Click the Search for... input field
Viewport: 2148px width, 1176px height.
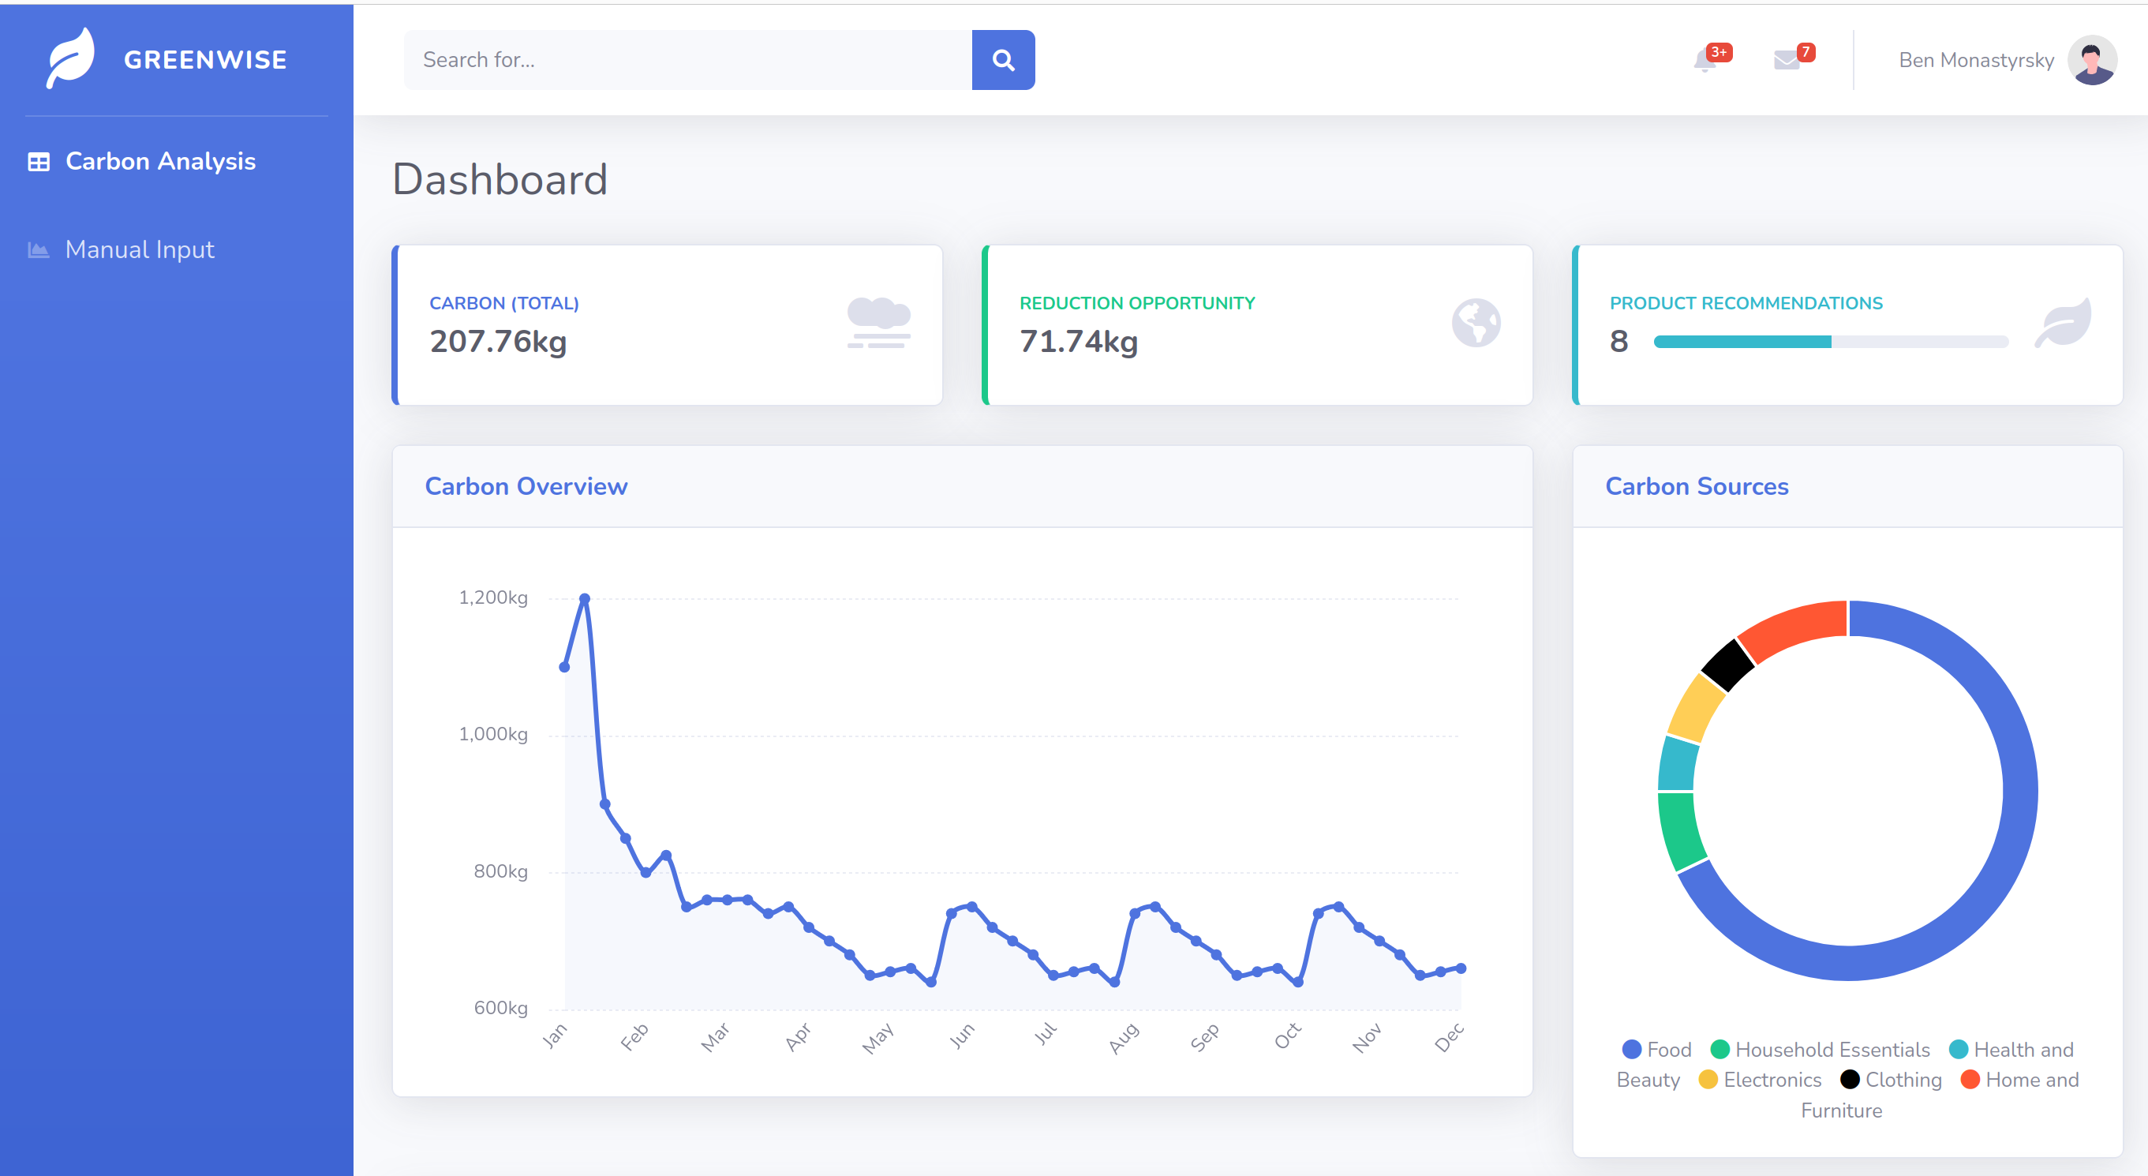click(x=688, y=60)
